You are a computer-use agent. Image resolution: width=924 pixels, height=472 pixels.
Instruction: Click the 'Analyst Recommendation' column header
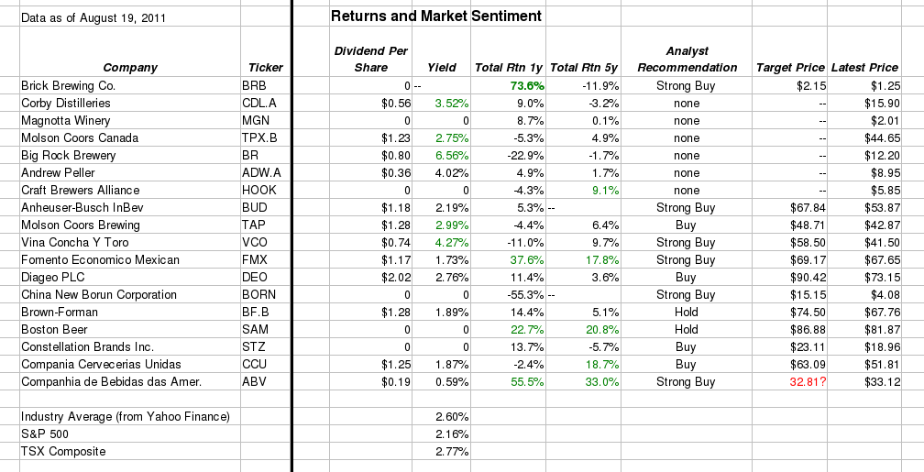coord(687,60)
